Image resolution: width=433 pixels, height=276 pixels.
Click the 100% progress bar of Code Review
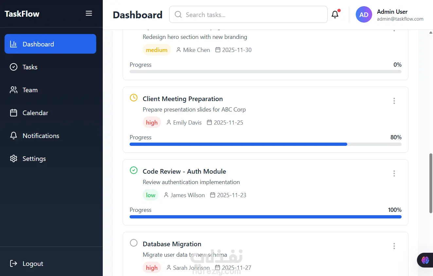[x=265, y=217]
